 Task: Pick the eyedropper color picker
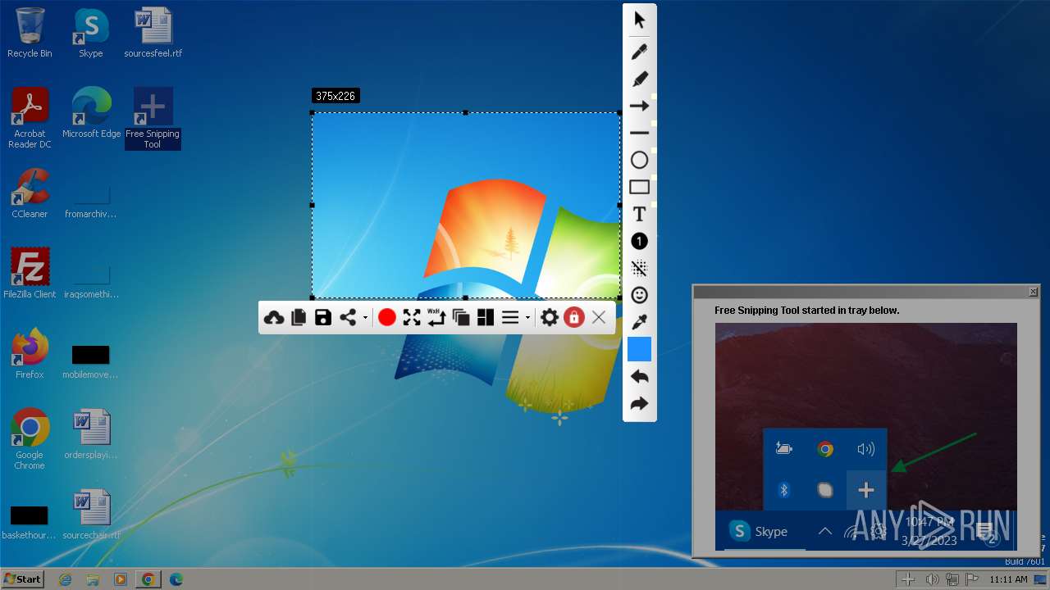639,322
